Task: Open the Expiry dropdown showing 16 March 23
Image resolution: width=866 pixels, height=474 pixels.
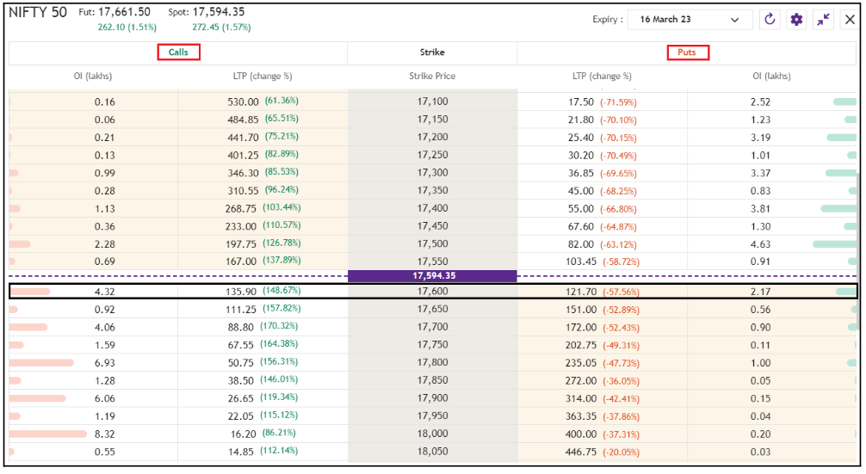Action: [689, 20]
